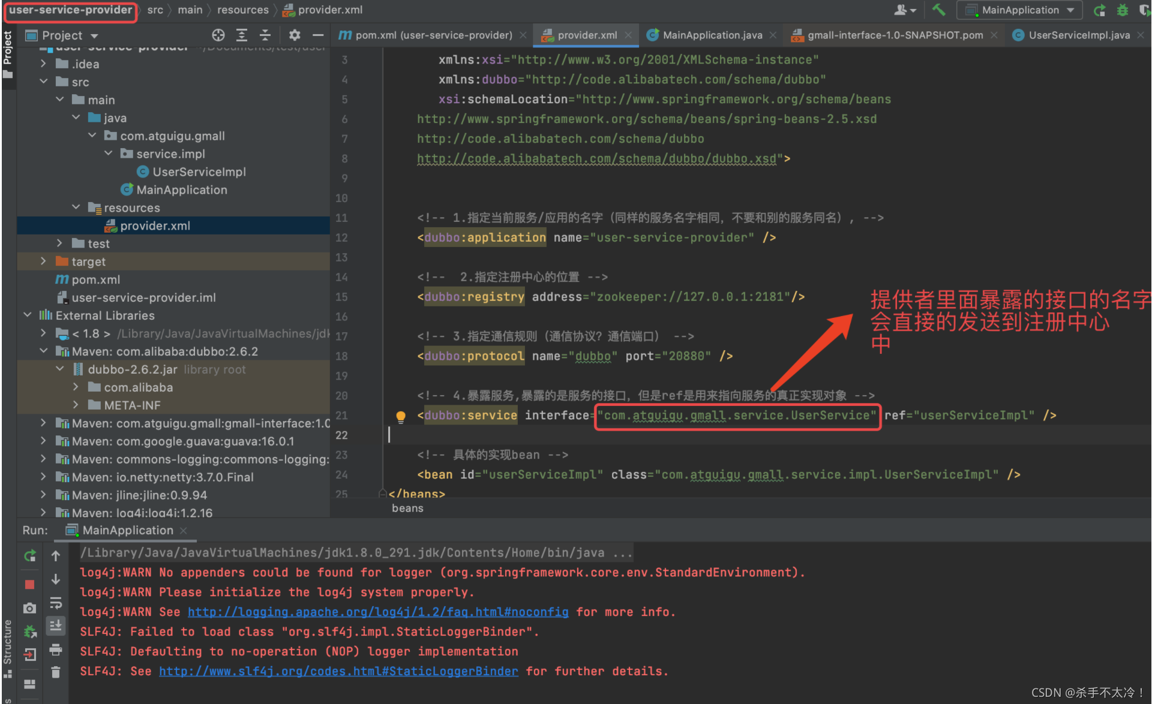Click the Select Opened File target icon

218,35
